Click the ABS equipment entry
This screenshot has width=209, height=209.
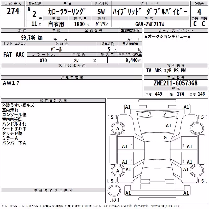(x=158, y=71)
